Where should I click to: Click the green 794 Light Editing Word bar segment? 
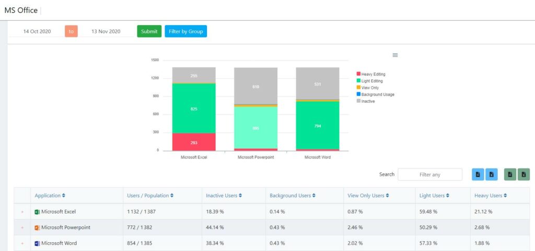318,125
